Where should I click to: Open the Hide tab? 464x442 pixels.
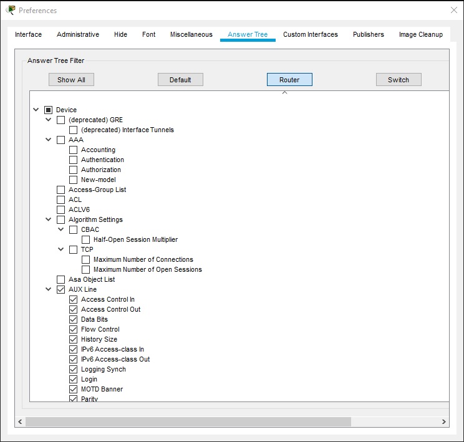coord(120,34)
